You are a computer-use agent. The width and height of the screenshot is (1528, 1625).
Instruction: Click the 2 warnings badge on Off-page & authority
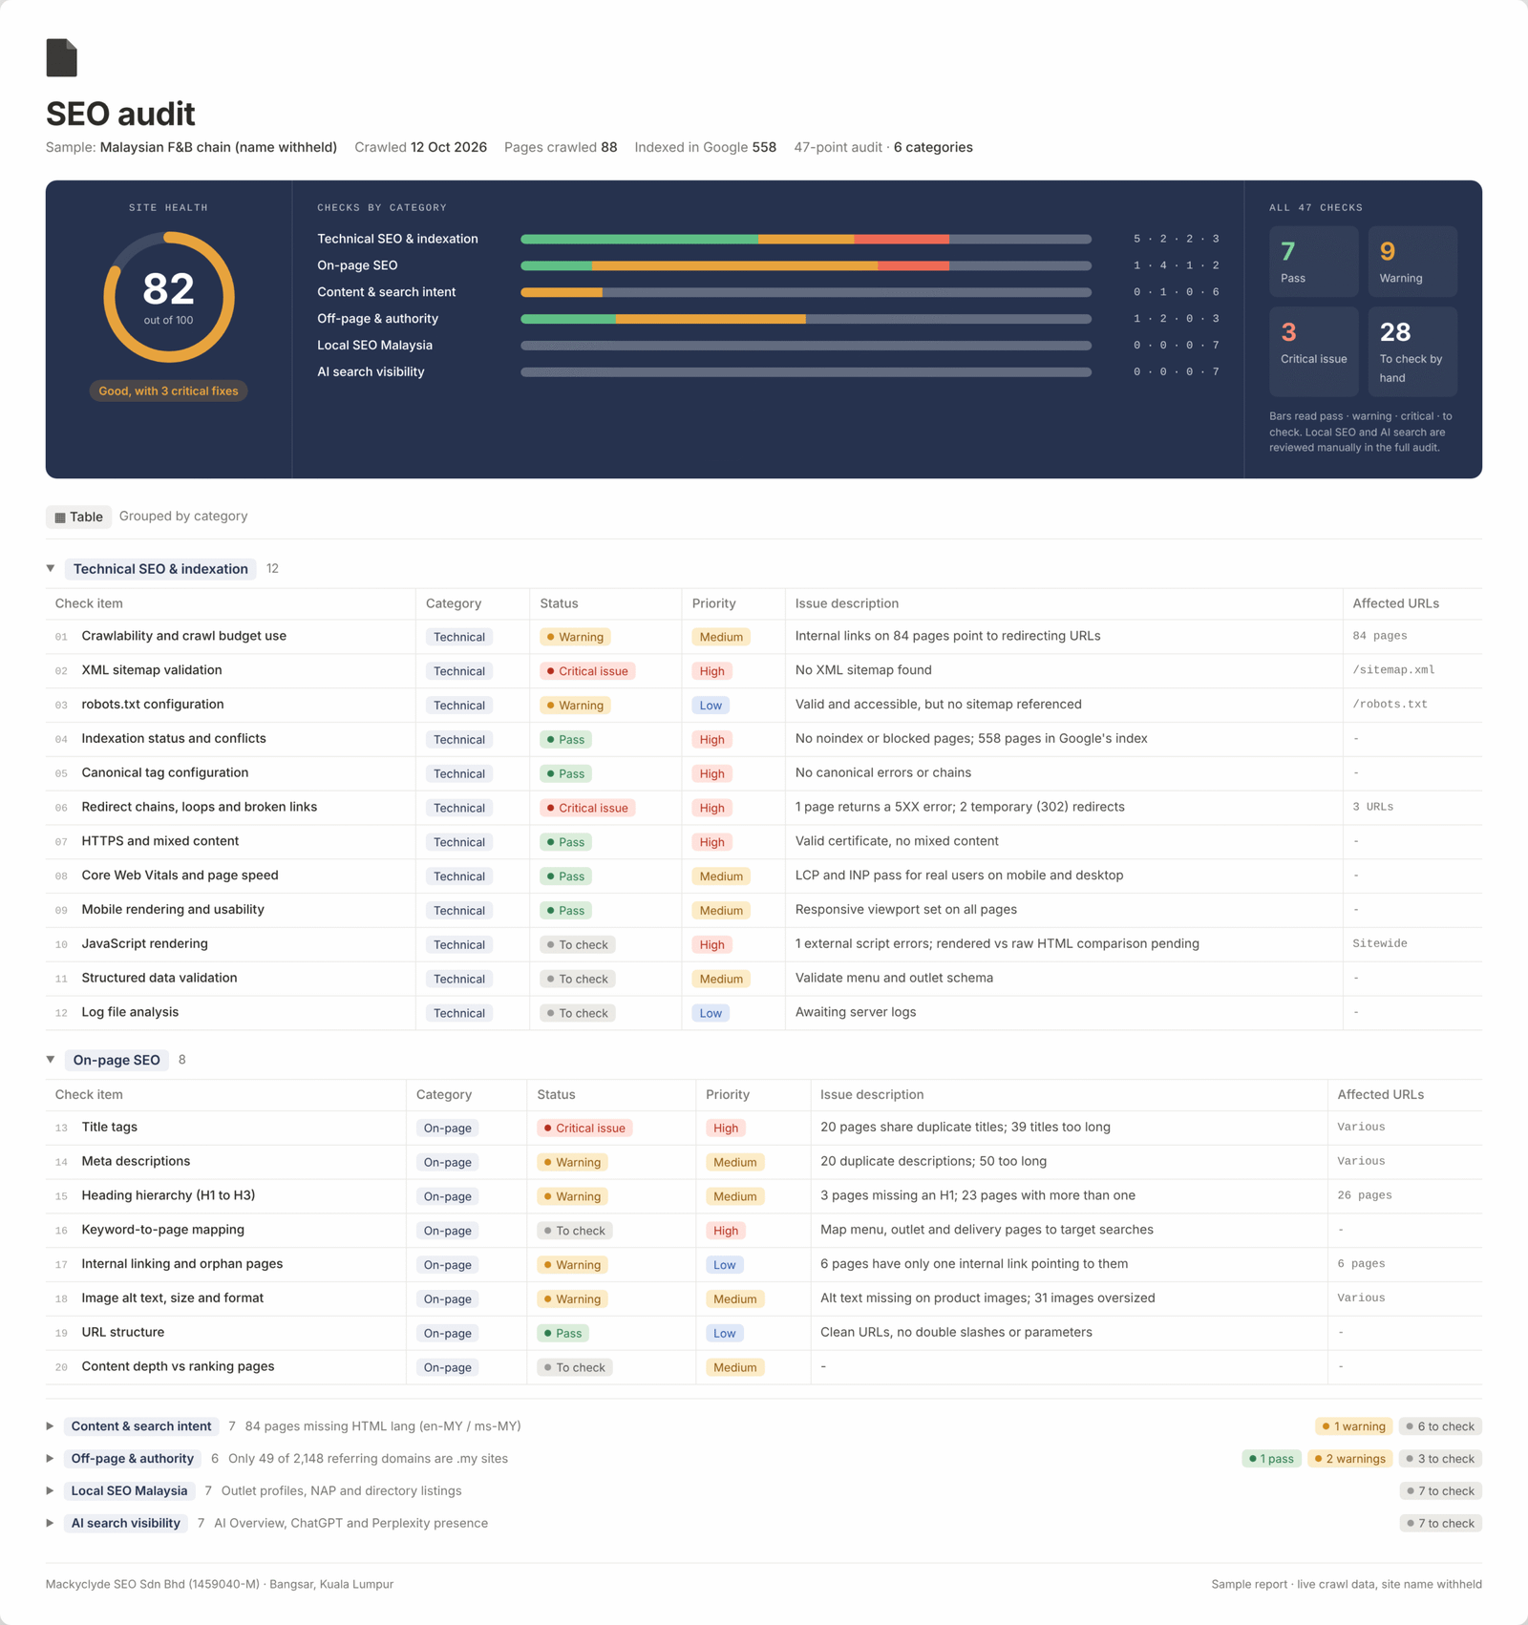[1349, 1459]
